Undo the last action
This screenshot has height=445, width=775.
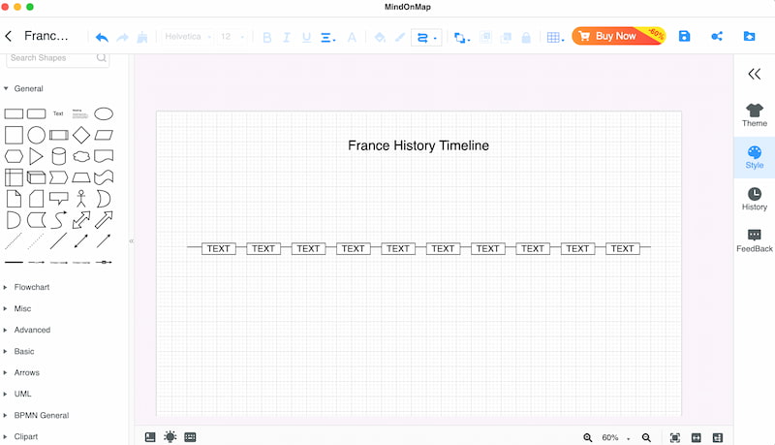pos(102,37)
